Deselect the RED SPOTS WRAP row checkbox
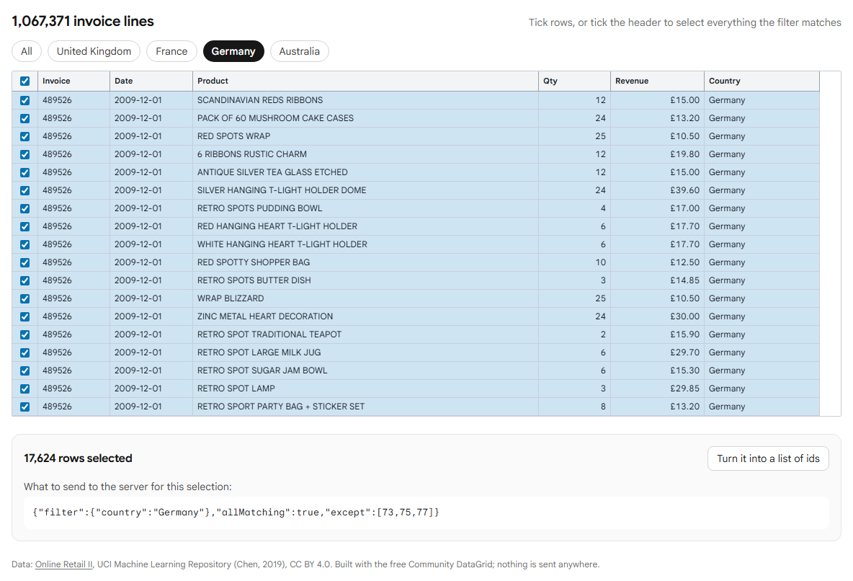853x581 pixels. click(24, 136)
